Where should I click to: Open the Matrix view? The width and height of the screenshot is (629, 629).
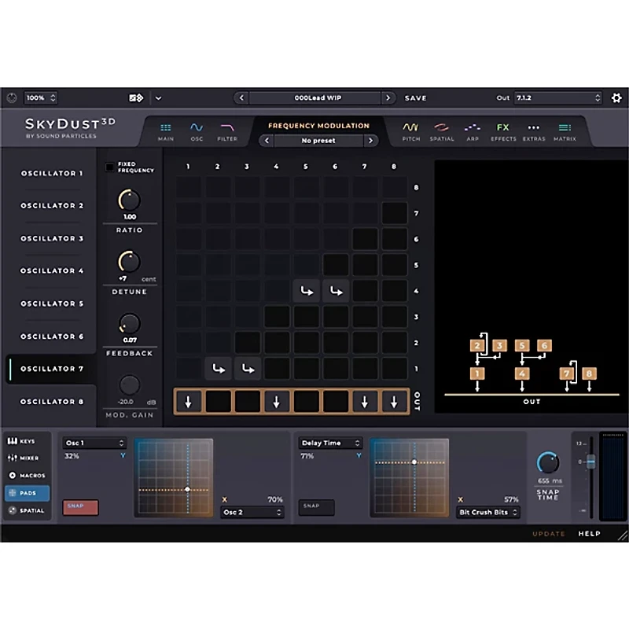(564, 131)
